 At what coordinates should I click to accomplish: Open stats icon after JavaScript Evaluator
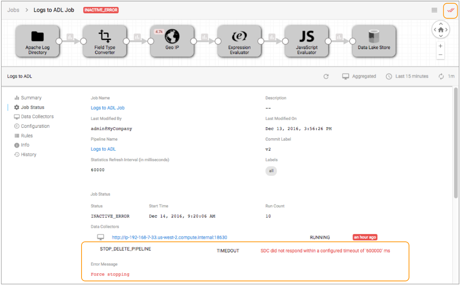coord(339,37)
